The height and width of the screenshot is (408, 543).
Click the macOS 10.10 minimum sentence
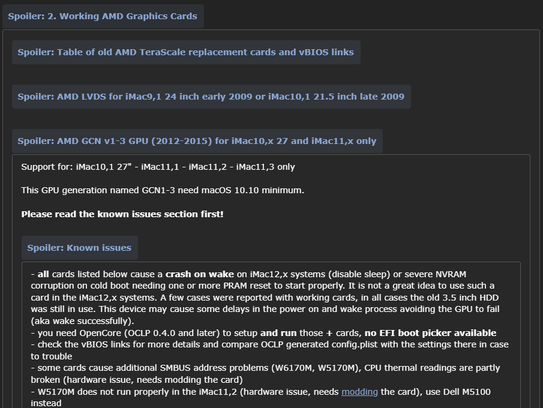163,190
